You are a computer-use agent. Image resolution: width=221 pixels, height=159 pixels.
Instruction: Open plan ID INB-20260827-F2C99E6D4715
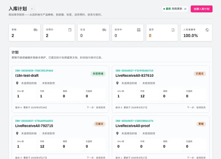[134, 71]
